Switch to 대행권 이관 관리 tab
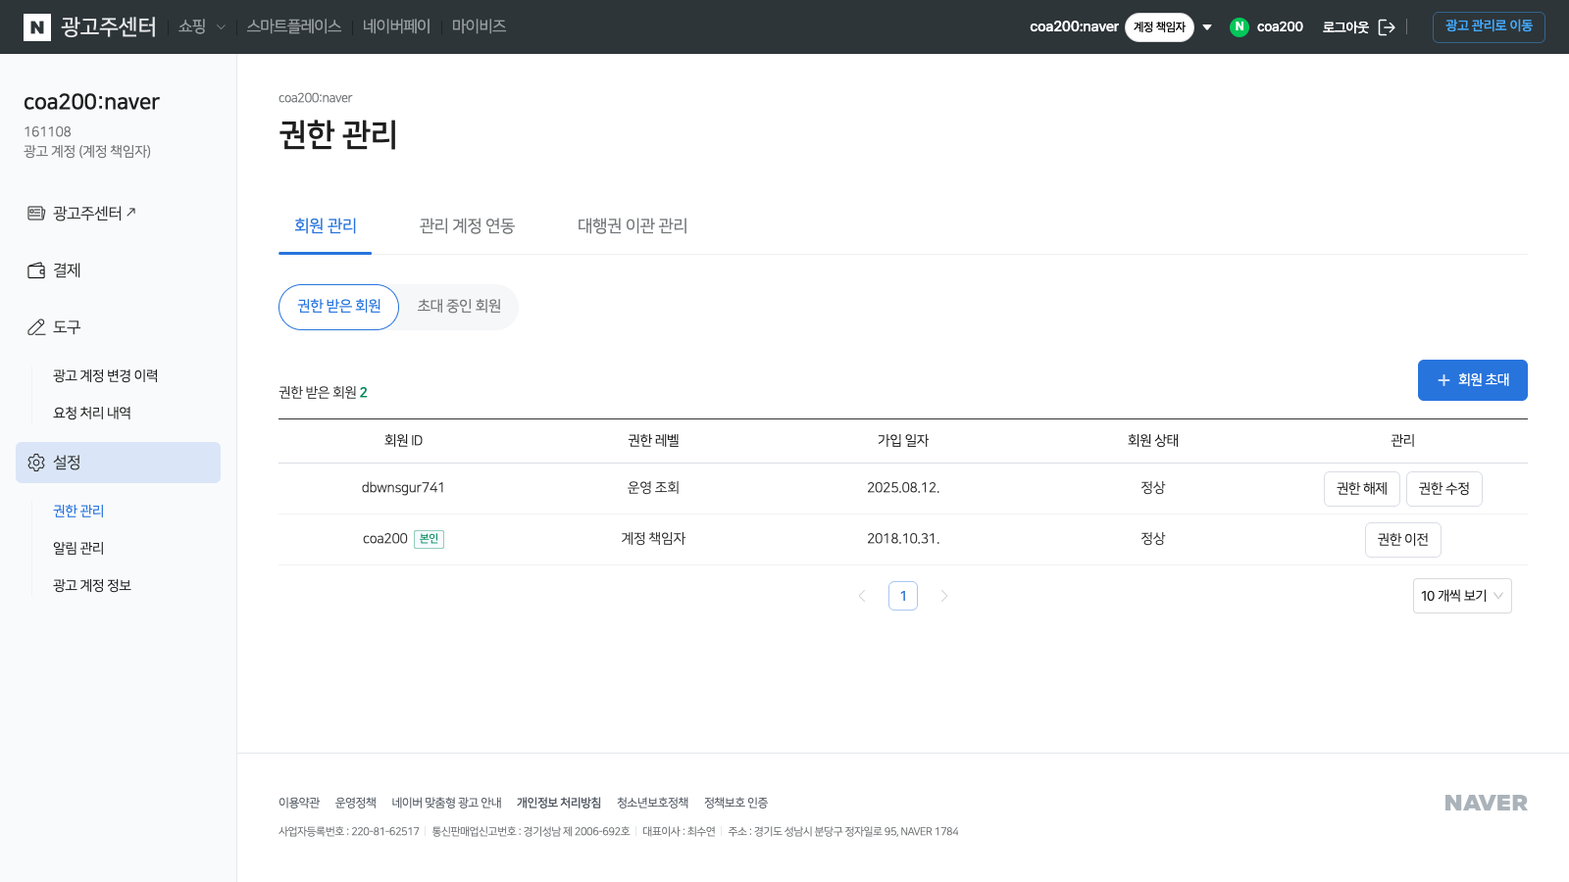 (633, 225)
